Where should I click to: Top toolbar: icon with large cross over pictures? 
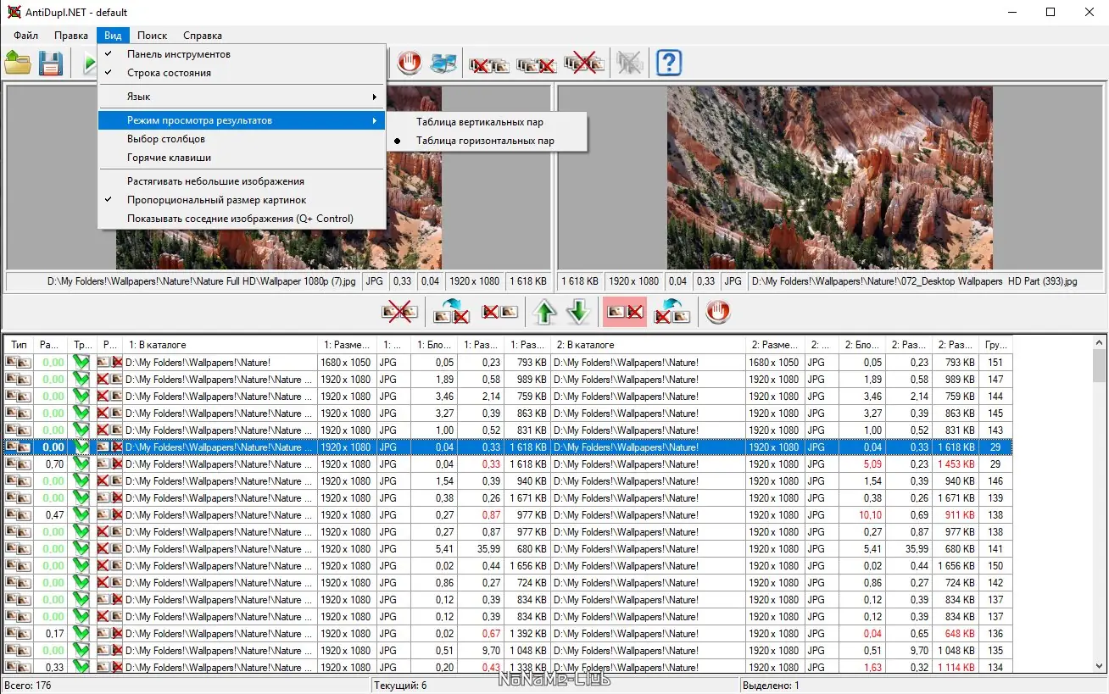coord(583,64)
